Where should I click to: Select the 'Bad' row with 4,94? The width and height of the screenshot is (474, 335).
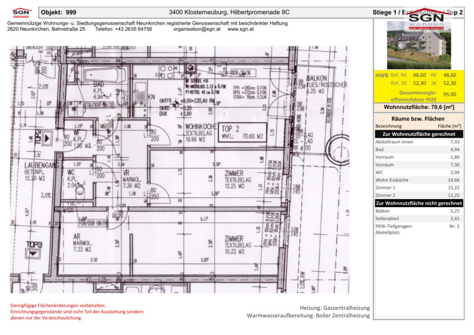click(x=419, y=149)
